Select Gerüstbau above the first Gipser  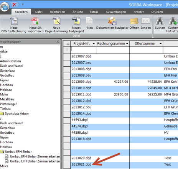(x=7, y=75)
